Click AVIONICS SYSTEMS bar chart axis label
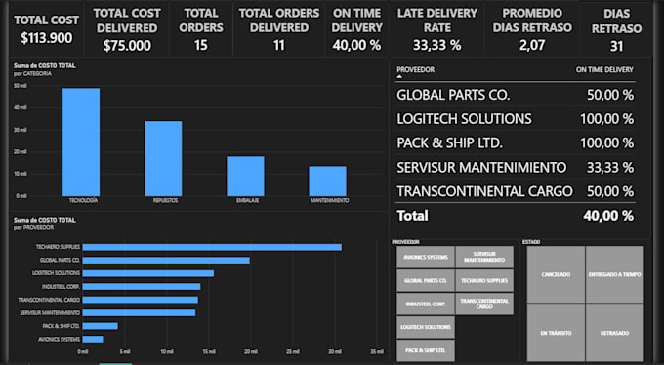 [x=59, y=340]
